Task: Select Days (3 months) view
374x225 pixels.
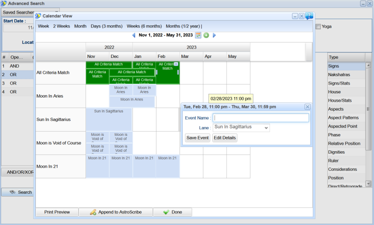Action: pyautogui.click(x=107, y=26)
